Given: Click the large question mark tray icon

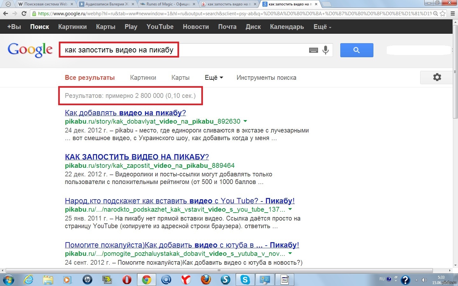Looking at the screenshot, I should click(406, 280).
